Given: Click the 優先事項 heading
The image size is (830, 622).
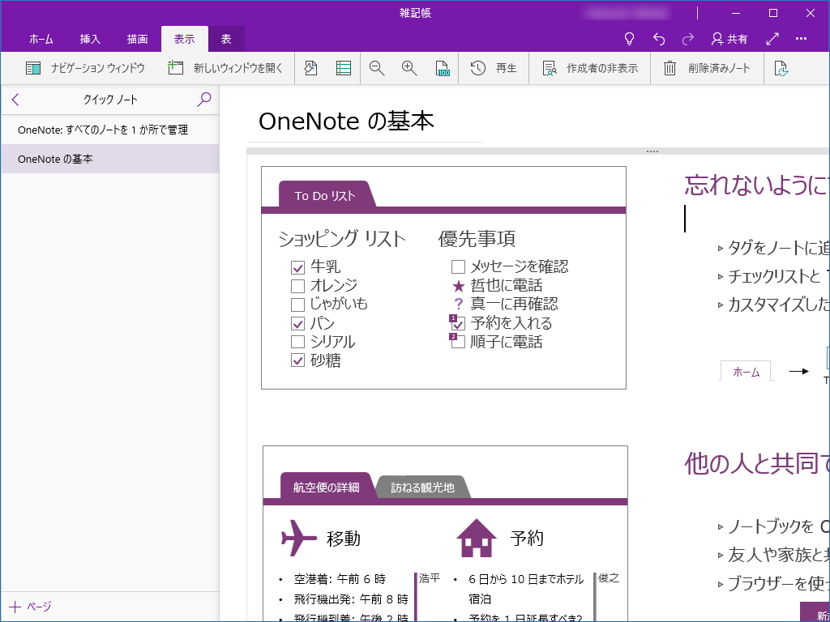Looking at the screenshot, I should [477, 239].
